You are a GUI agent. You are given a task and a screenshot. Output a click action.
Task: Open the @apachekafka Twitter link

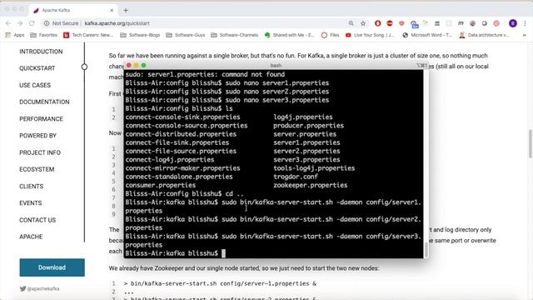point(39,289)
